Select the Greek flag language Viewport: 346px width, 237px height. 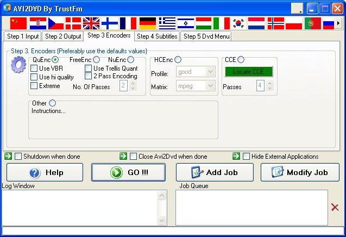[x=167, y=23]
